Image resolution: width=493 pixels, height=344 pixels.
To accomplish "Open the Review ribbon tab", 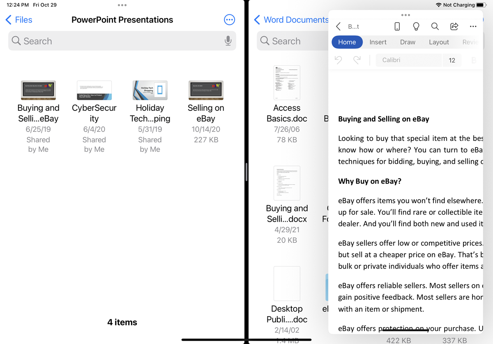I will point(471,42).
